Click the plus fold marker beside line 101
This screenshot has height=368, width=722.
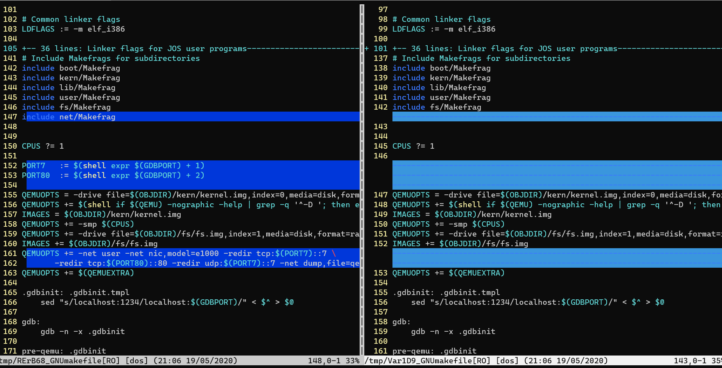[367, 48]
